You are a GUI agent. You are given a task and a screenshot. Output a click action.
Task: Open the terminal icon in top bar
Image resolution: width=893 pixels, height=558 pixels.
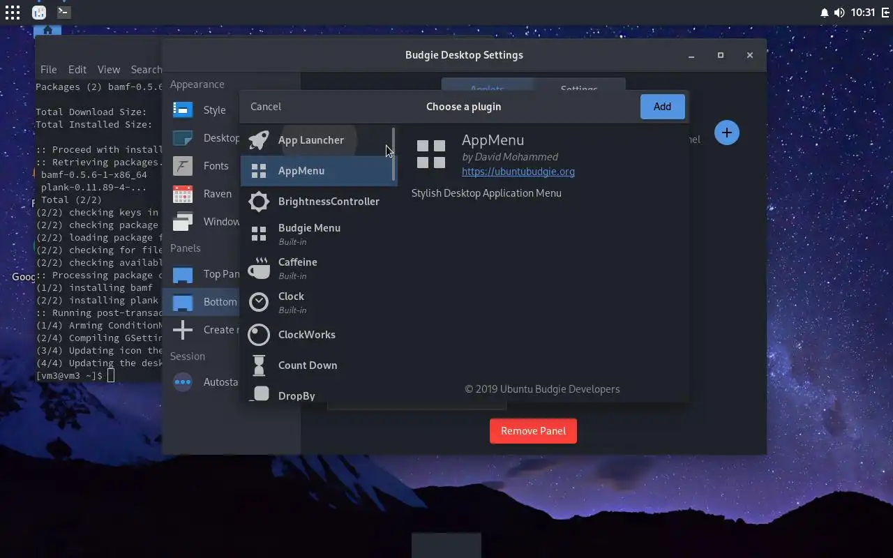pyautogui.click(x=63, y=12)
